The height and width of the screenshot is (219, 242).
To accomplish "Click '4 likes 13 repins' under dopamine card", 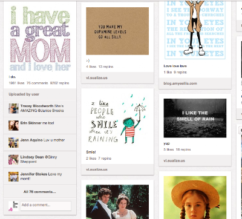I will click(x=100, y=67).
